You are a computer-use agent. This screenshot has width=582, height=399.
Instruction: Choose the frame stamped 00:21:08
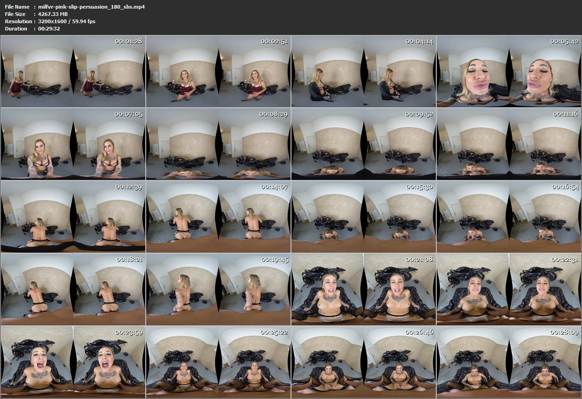[x=364, y=290]
